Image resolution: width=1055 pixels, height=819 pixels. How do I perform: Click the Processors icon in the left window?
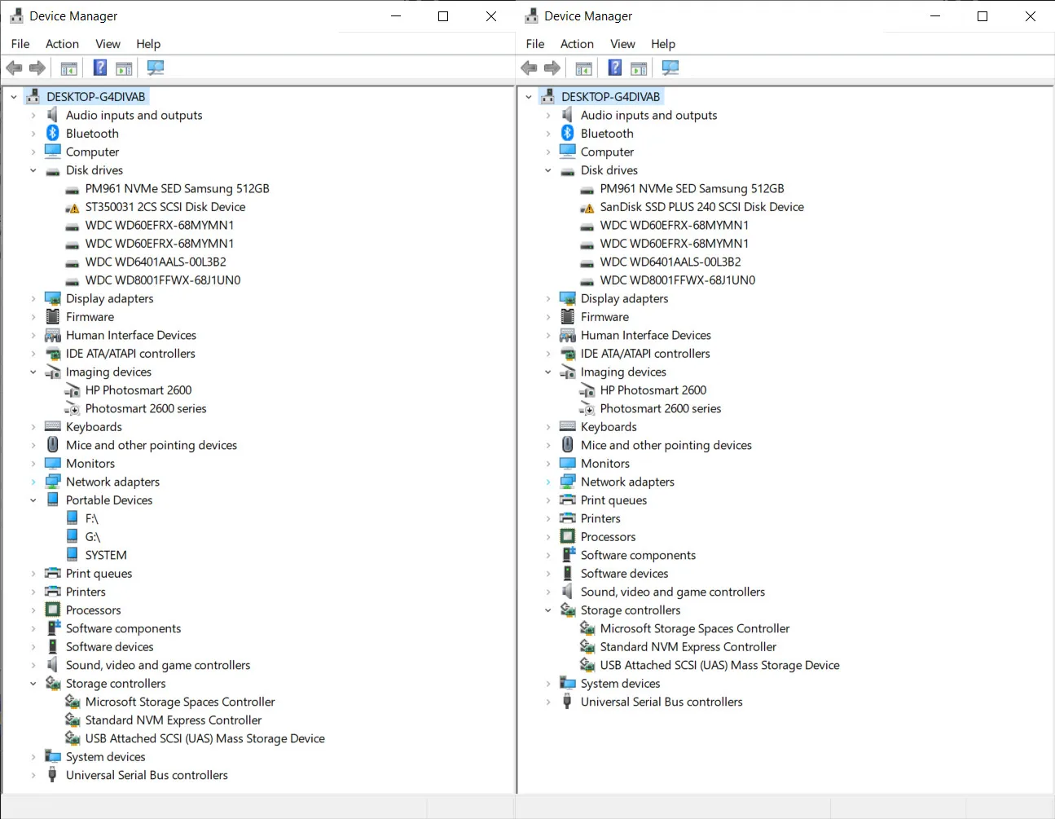53,610
